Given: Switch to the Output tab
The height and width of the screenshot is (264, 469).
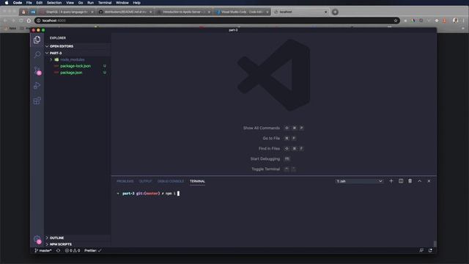Looking at the screenshot, I should 145,181.
